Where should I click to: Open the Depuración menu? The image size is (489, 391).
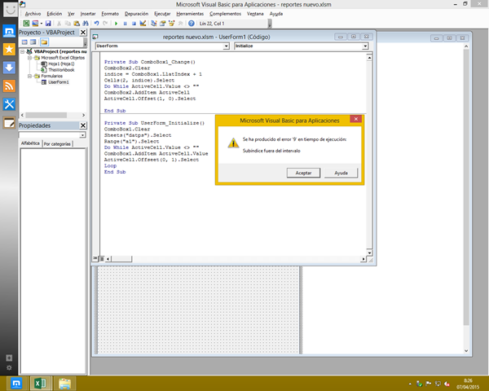(136, 14)
